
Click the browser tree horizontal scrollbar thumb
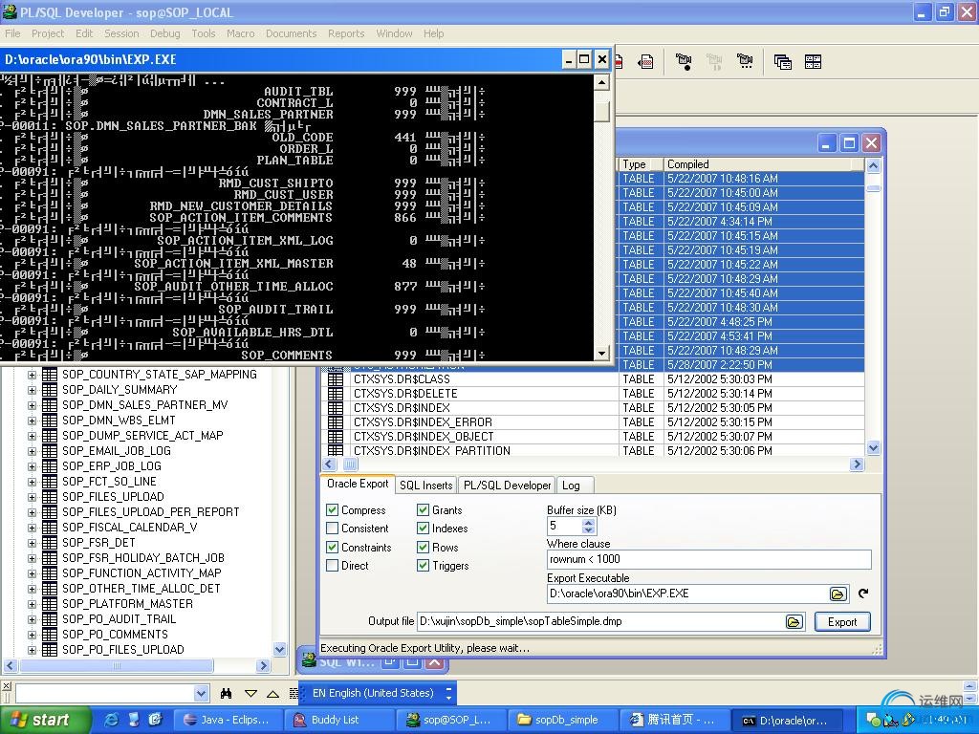click(x=117, y=665)
